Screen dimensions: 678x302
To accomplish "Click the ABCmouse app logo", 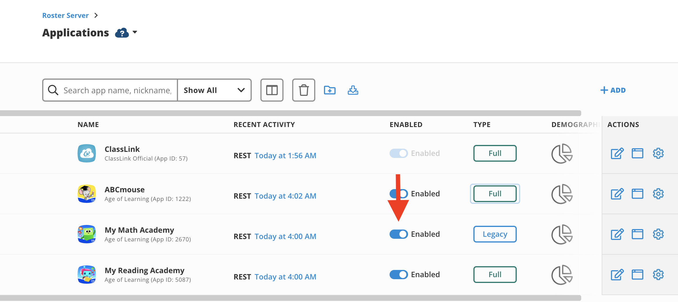I will [x=87, y=194].
